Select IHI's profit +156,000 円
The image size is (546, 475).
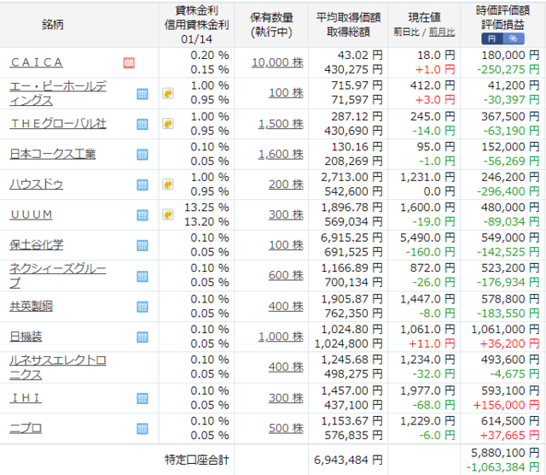(x=506, y=405)
